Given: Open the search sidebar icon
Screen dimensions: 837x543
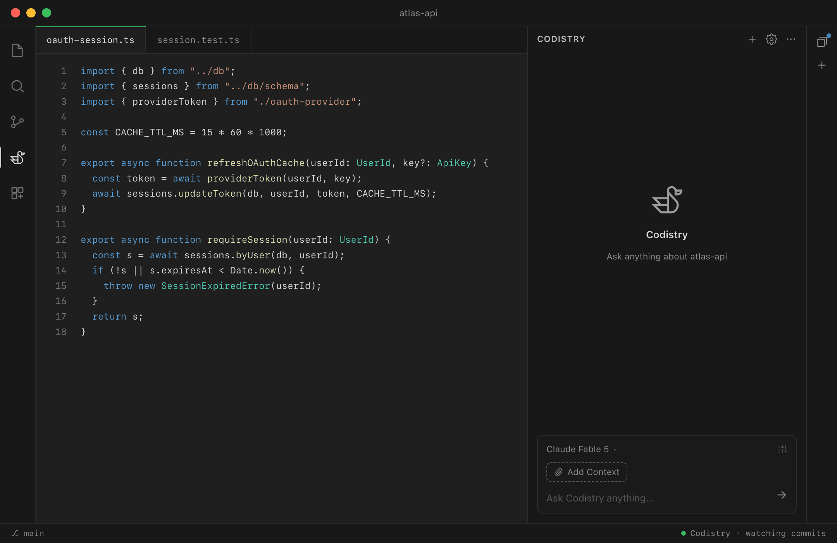Looking at the screenshot, I should coord(17,86).
